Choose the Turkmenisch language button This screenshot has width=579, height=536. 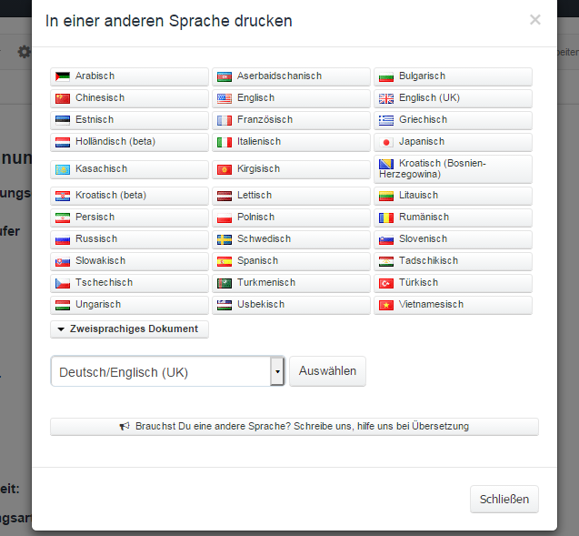(x=291, y=283)
